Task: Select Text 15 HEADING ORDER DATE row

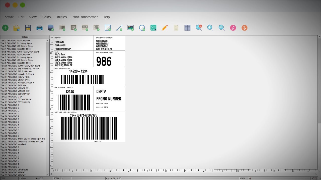Action: pyautogui.click(x=23, y=80)
